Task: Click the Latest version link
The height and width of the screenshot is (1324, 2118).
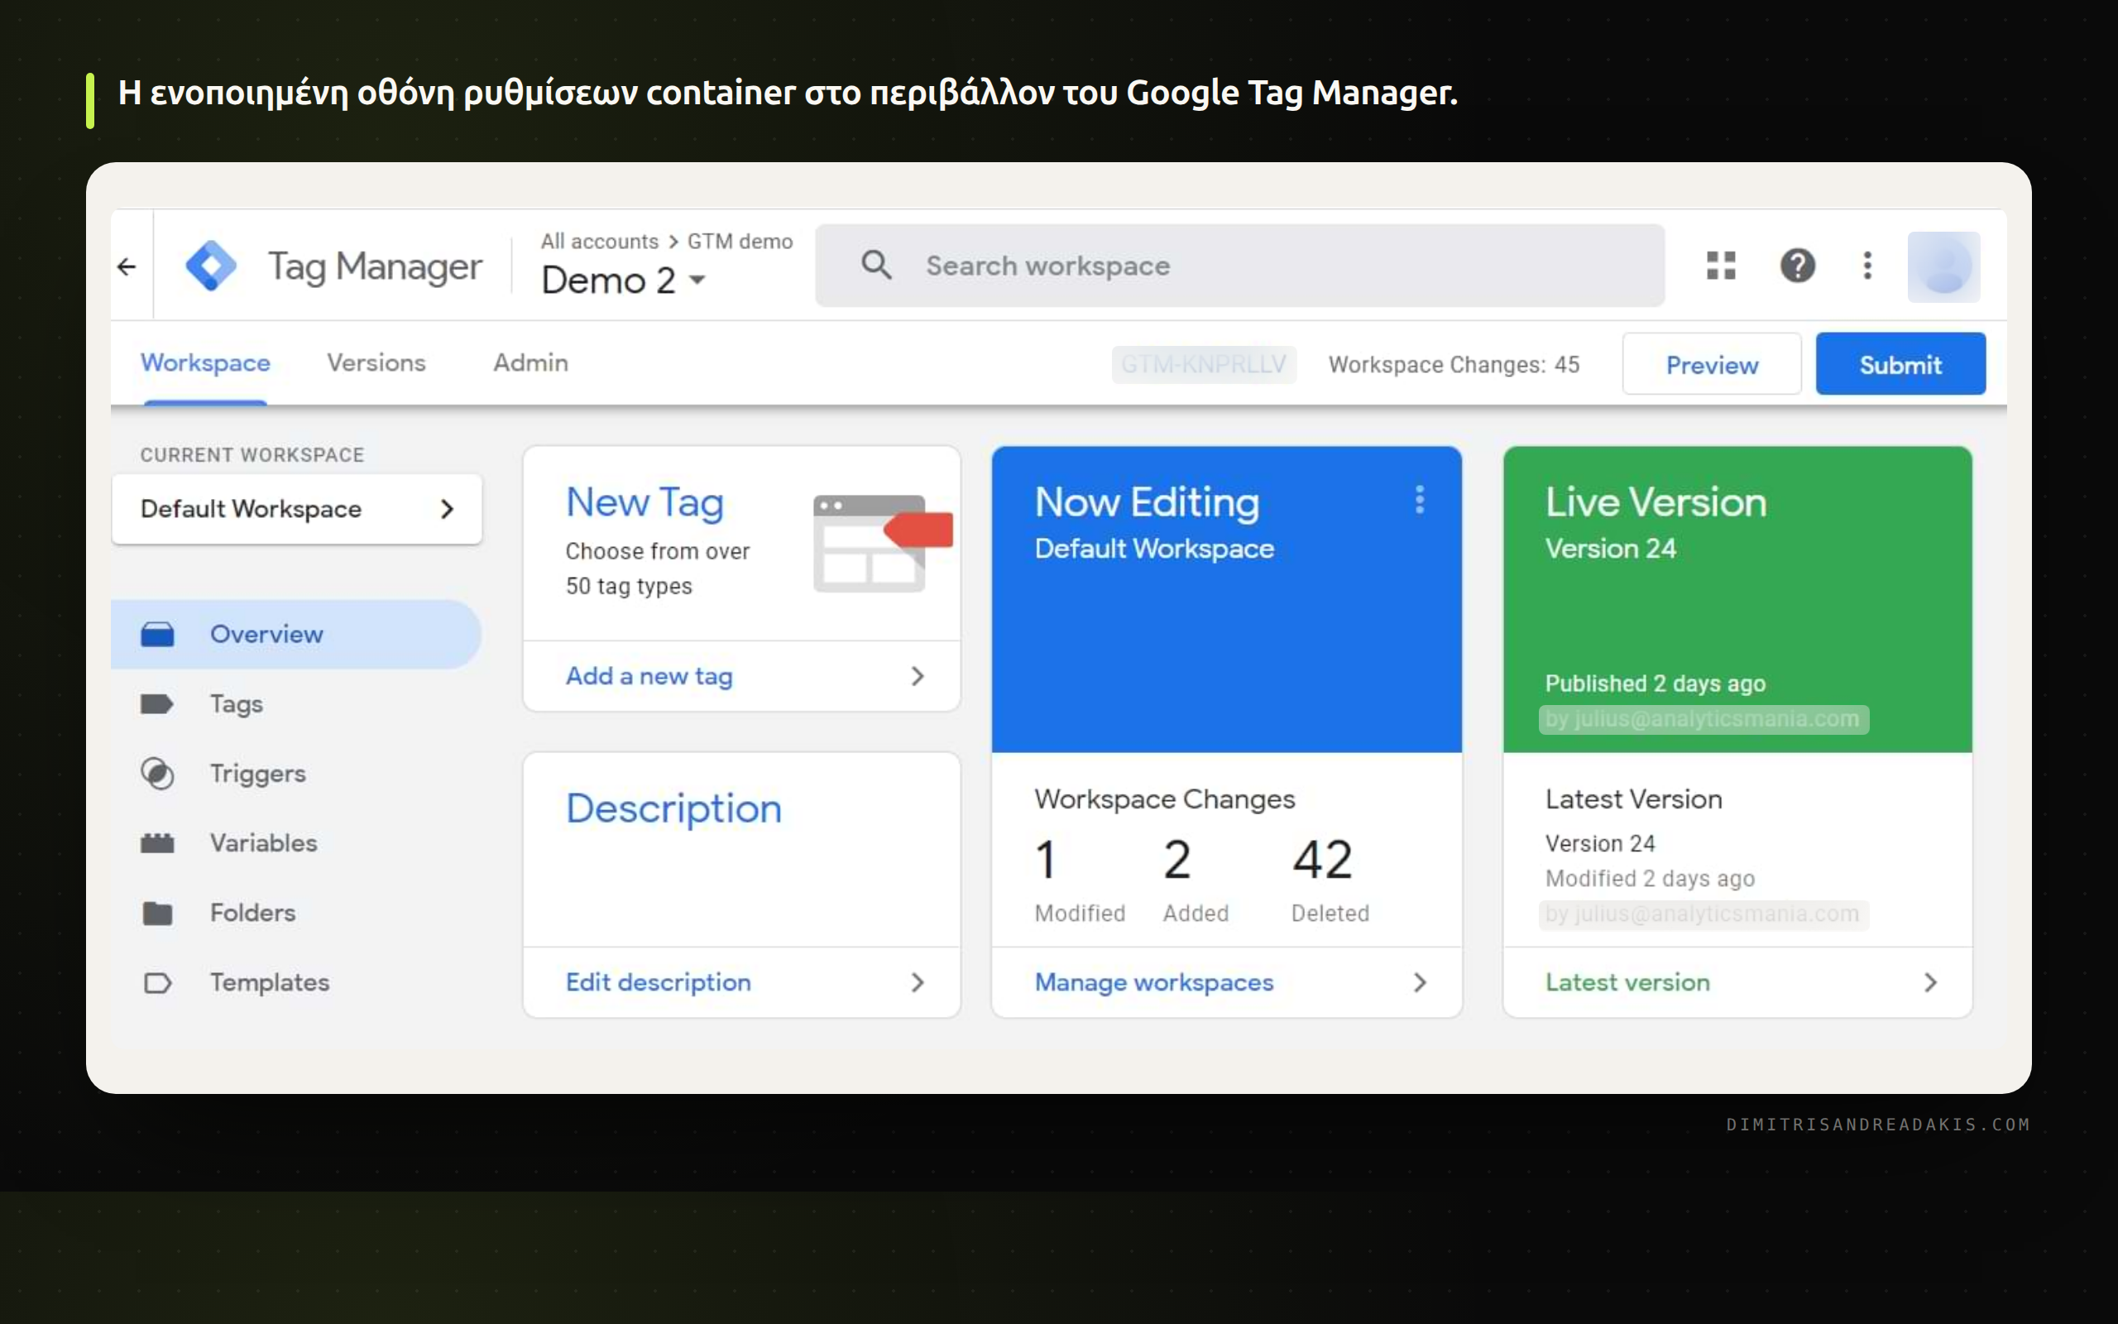Action: pos(1627,982)
